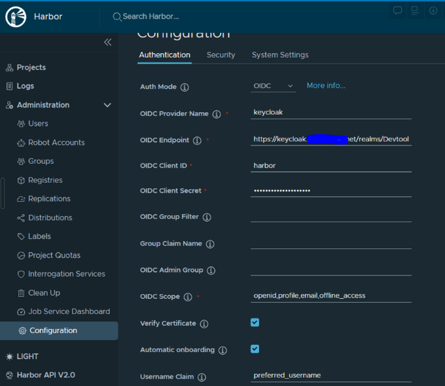Open Projects in the sidebar

(31, 68)
